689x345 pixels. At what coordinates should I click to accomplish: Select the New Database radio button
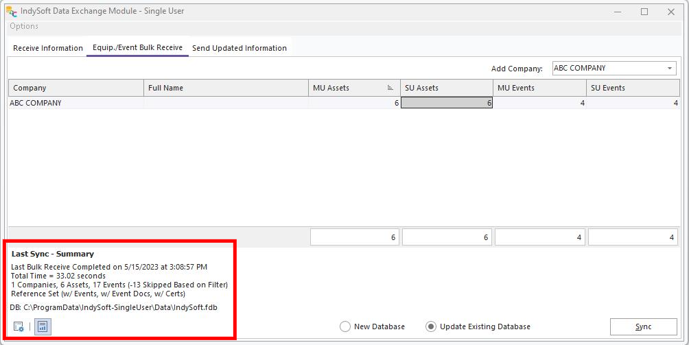click(345, 326)
